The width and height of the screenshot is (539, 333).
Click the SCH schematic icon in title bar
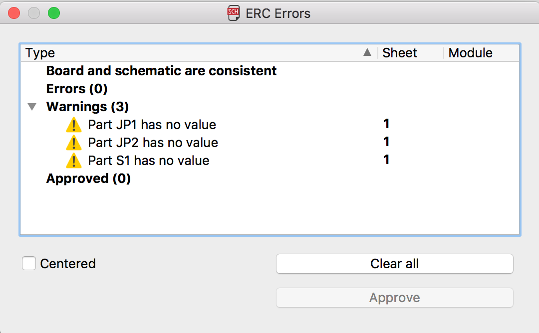[x=234, y=13]
